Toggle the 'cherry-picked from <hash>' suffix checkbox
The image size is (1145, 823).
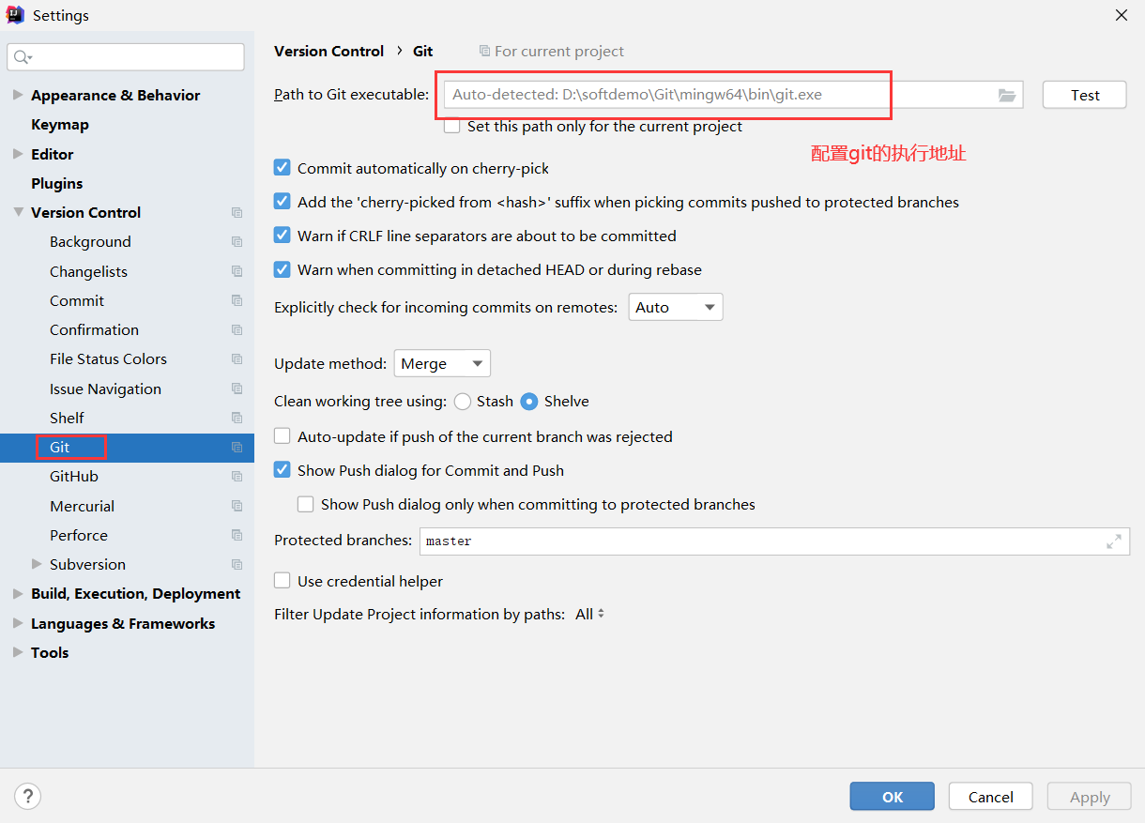[282, 202]
